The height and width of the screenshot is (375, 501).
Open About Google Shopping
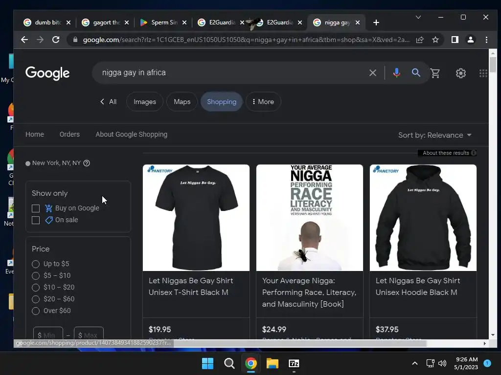[x=131, y=134]
